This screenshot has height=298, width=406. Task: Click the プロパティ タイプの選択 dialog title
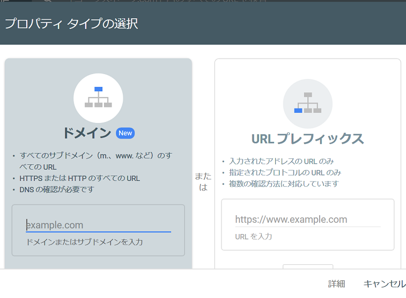[x=71, y=24]
